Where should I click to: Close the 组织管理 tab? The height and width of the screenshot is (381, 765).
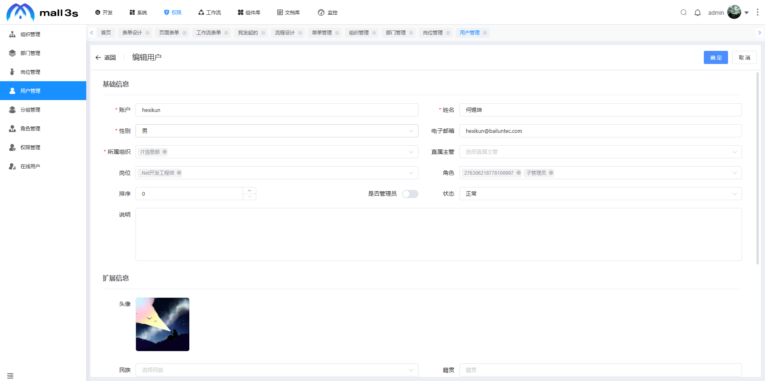pos(374,33)
